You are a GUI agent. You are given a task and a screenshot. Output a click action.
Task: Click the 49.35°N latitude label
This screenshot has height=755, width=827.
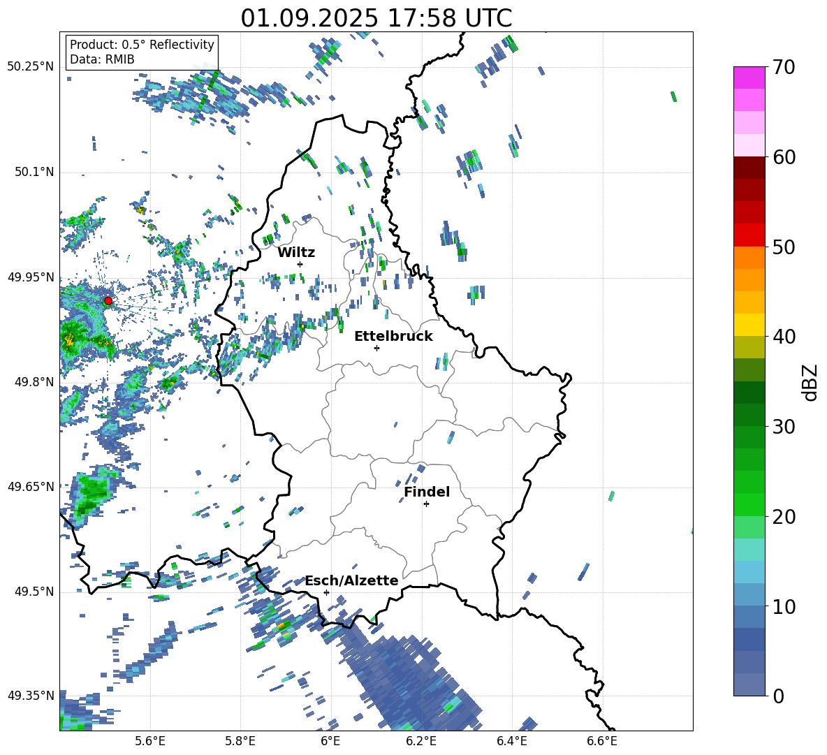31,696
